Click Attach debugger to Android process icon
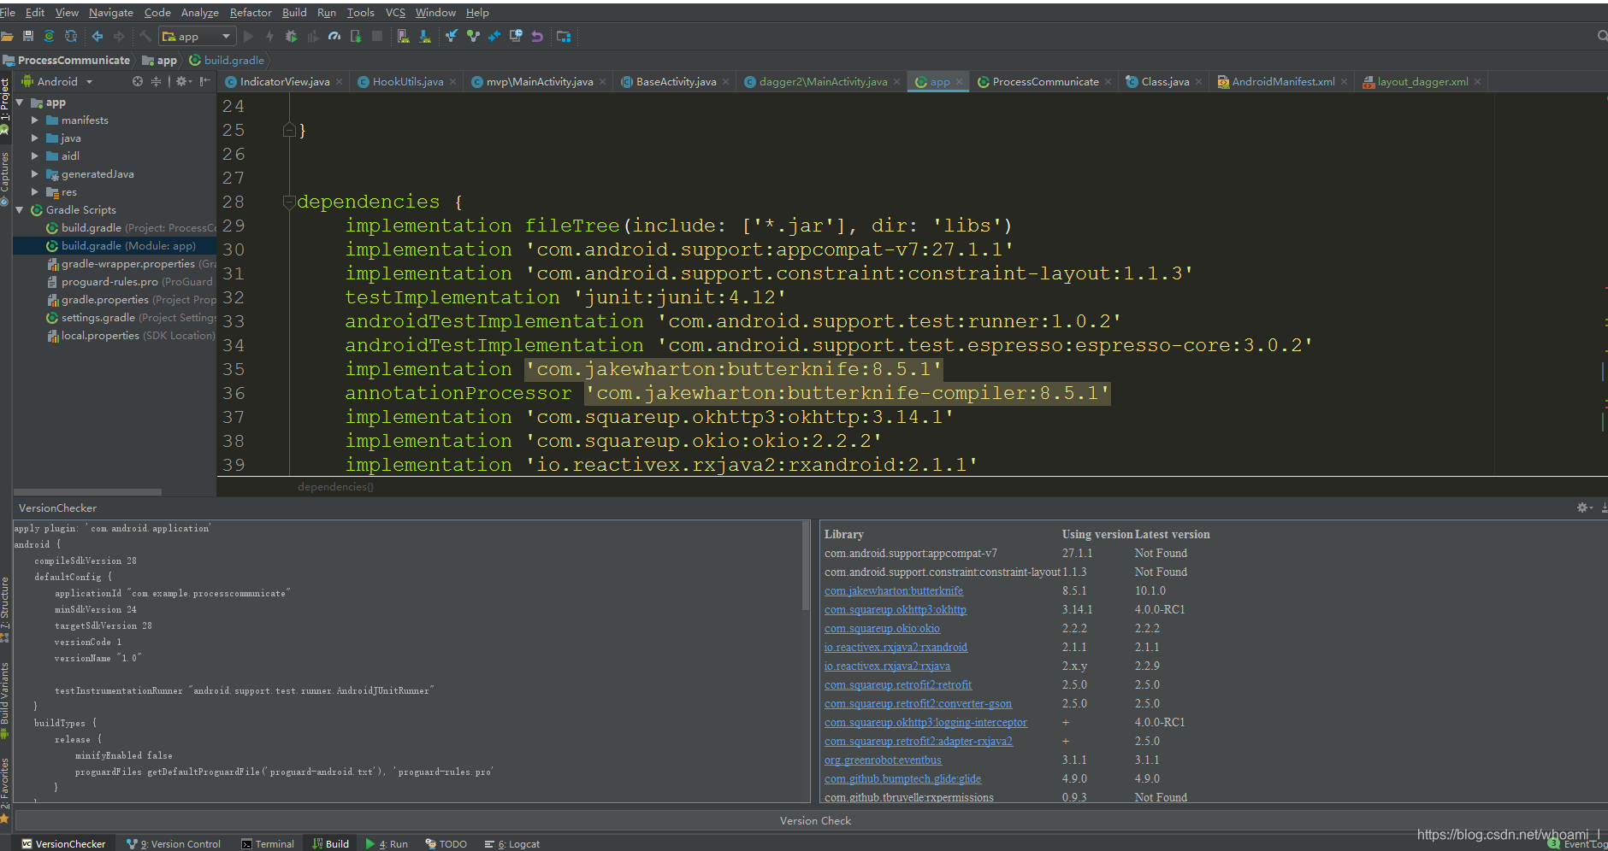Screen dimensions: 1608x851 (356, 36)
